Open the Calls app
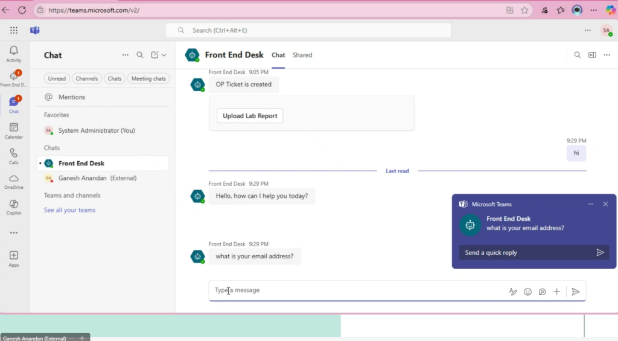The width and height of the screenshot is (618, 341). point(14,156)
